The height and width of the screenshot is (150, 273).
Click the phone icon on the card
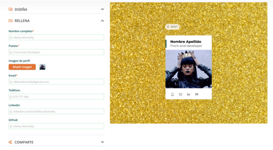(172, 94)
